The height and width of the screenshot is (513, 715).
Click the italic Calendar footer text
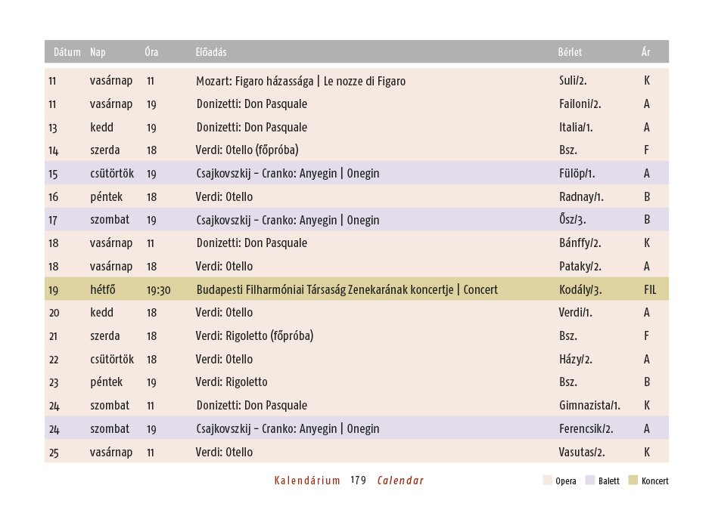[400, 481]
